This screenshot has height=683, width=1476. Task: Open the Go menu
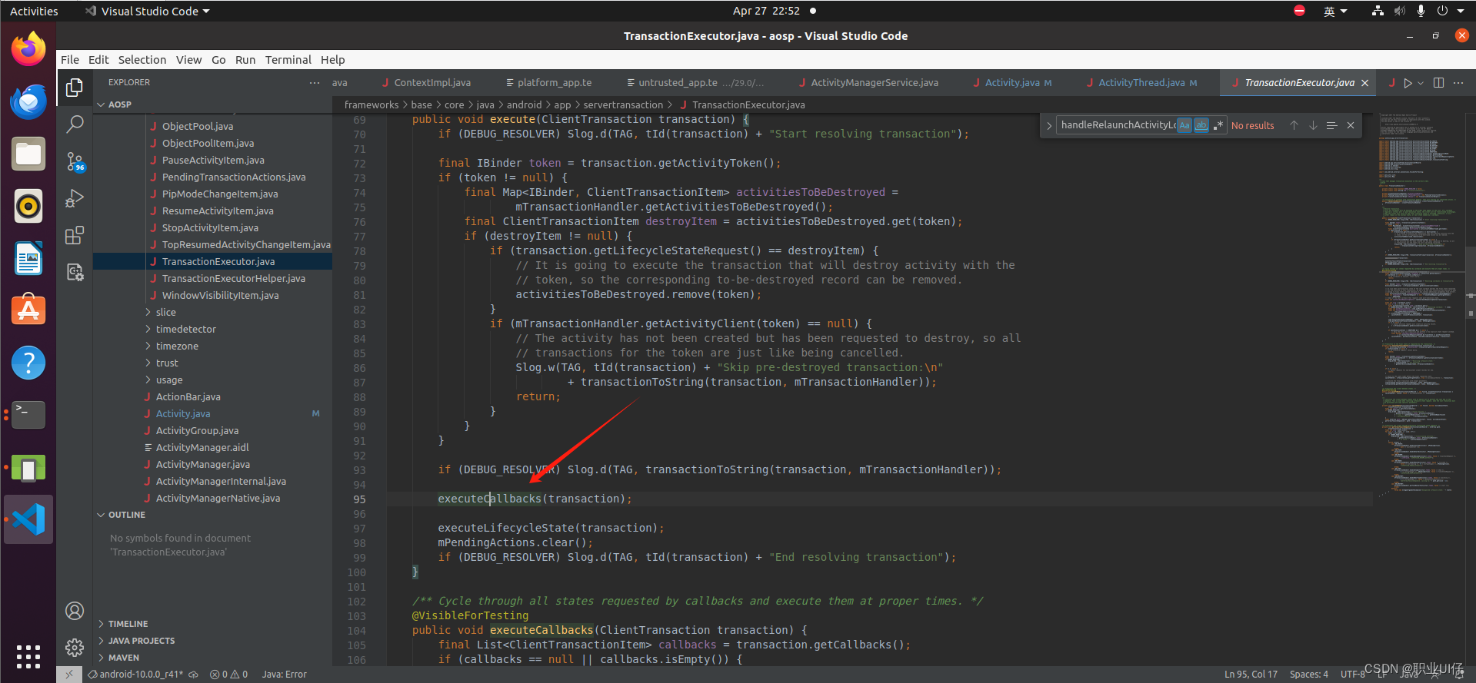(x=218, y=60)
